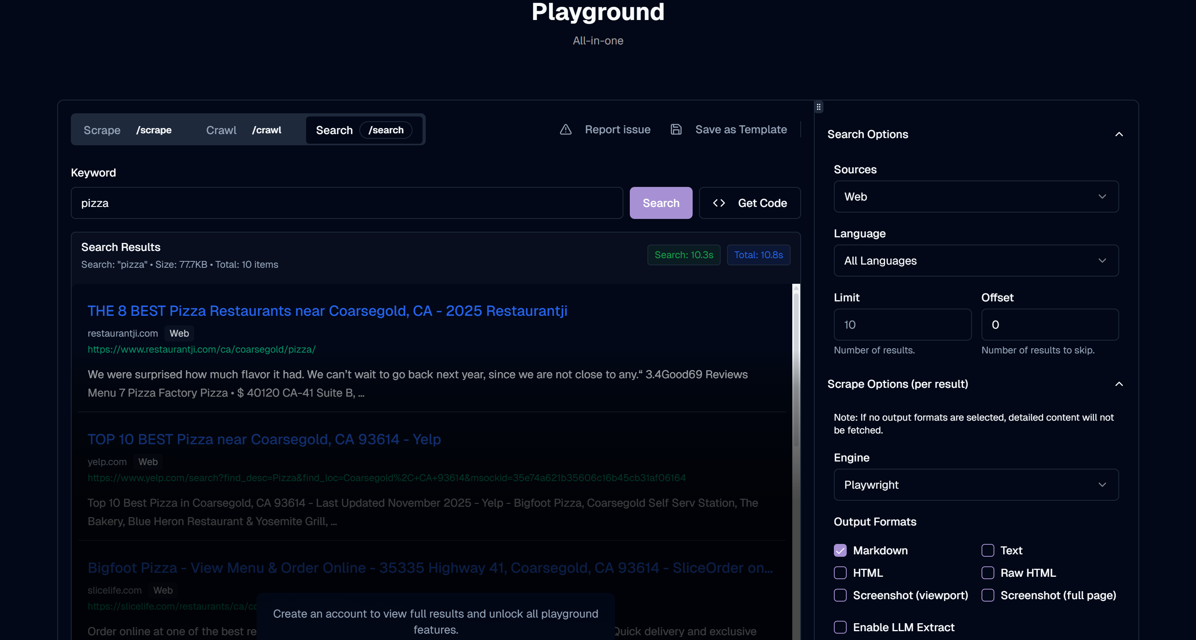This screenshot has height=640, width=1196.
Task: Check the Enable LLM Extract option
Action: point(840,627)
